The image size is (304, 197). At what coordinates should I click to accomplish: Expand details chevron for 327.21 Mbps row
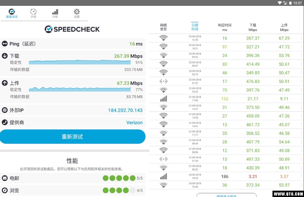click(x=301, y=47)
